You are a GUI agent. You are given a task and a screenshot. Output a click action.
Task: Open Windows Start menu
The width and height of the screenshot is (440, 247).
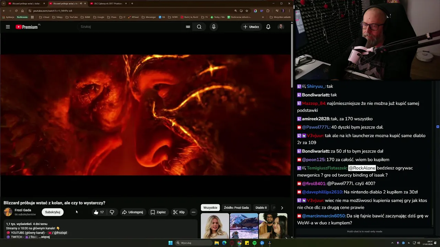(170, 243)
